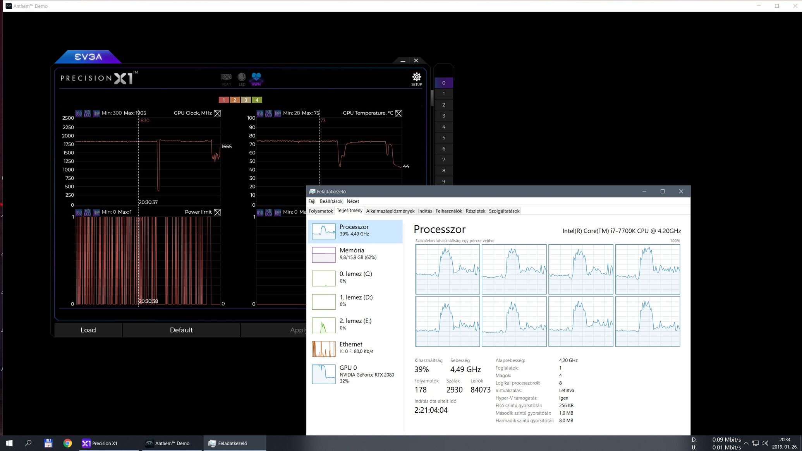Toggle KB LCD for the GPU Clock graph
Viewport: 802px width, 451px height.
pyautogui.click(x=87, y=113)
